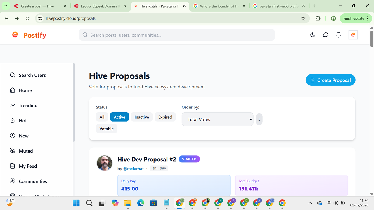
Task: Show hidden system tray icons
Action: (x=310, y=203)
